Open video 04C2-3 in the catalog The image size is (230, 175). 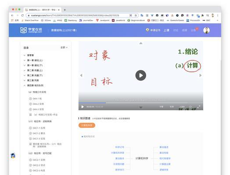(37, 171)
